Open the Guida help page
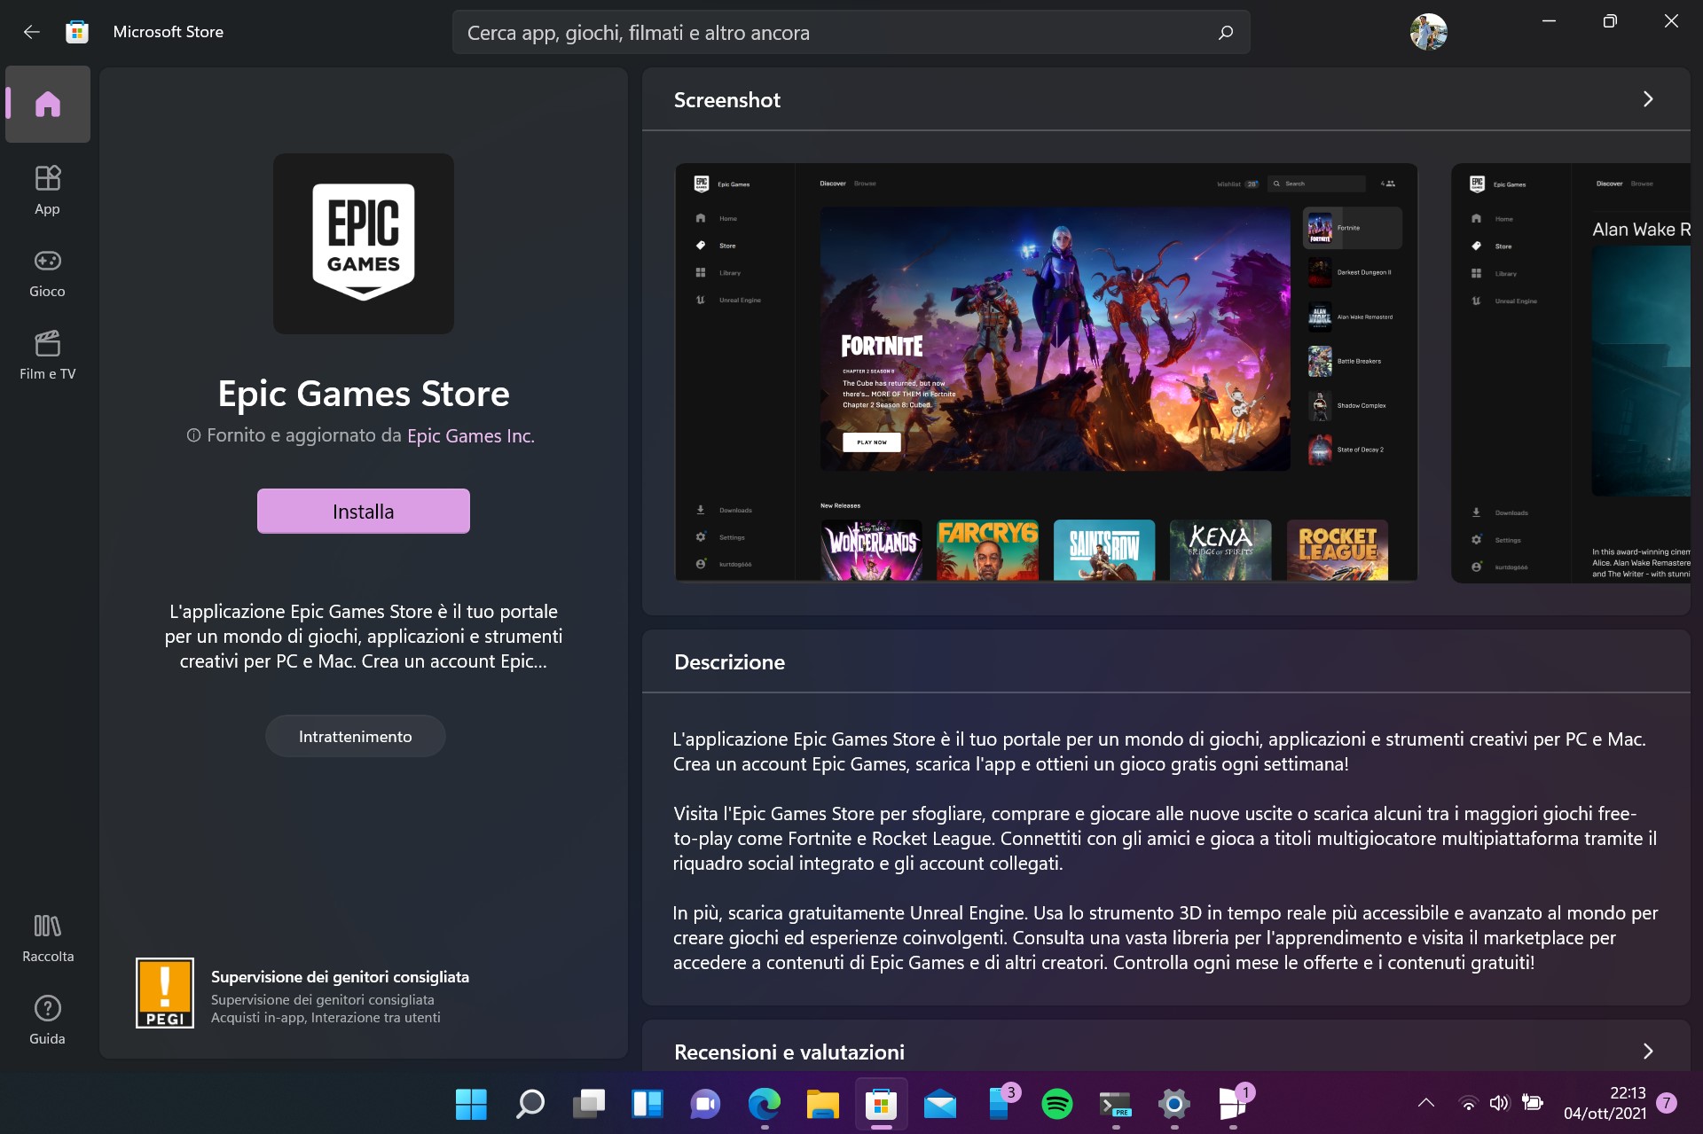This screenshot has width=1703, height=1134. click(48, 1021)
